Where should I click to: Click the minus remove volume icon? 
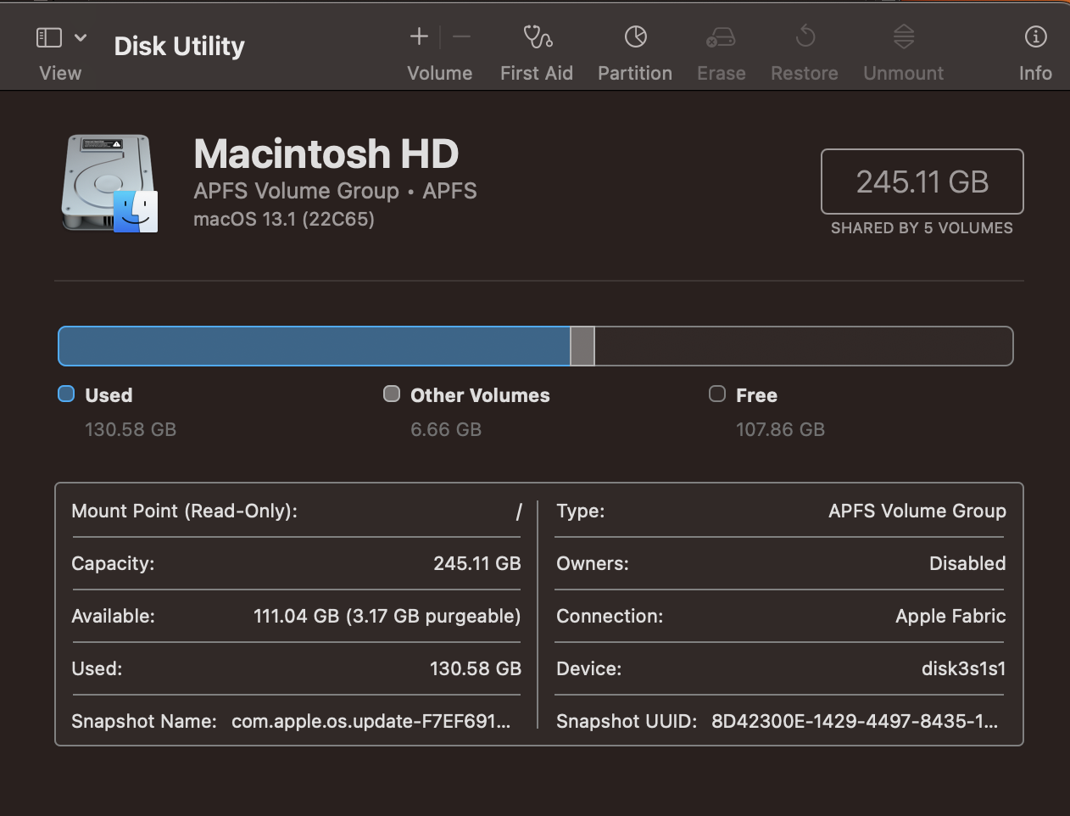(x=461, y=36)
